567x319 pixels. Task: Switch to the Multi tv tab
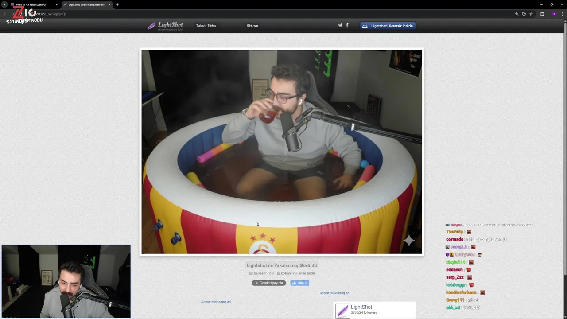31,4
